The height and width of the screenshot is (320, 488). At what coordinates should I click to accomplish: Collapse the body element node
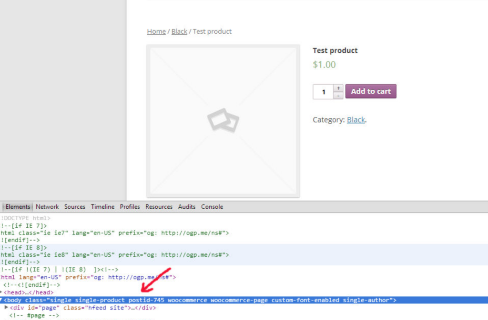pyautogui.click(x=1, y=300)
